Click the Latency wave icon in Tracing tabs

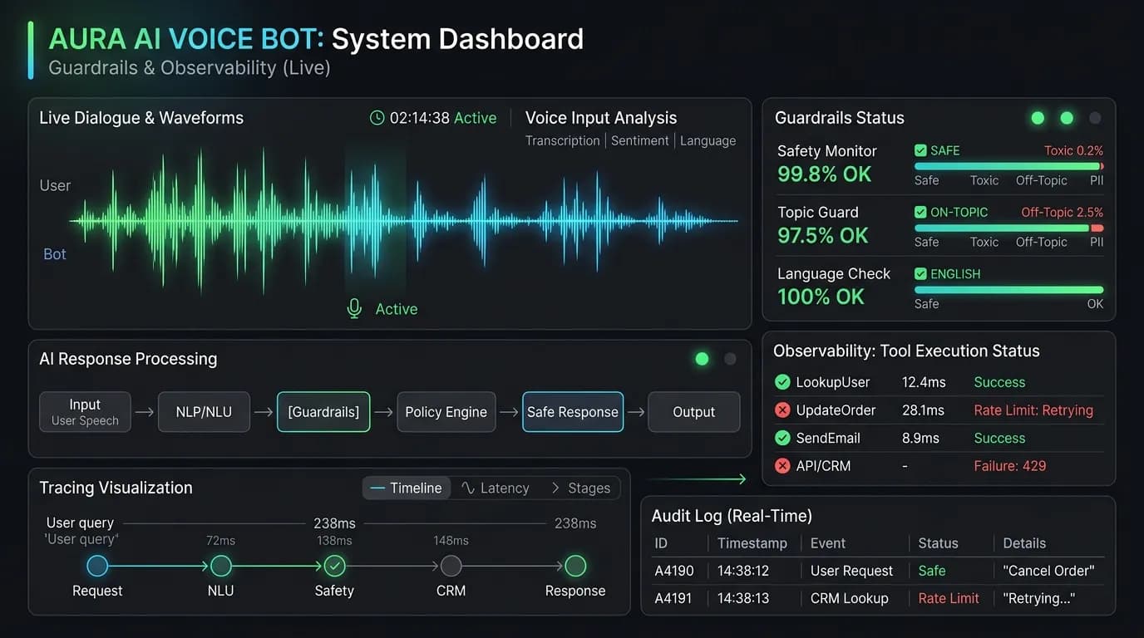click(468, 488)
